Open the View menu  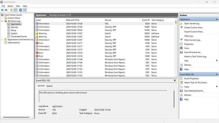(x=18, y=6)
